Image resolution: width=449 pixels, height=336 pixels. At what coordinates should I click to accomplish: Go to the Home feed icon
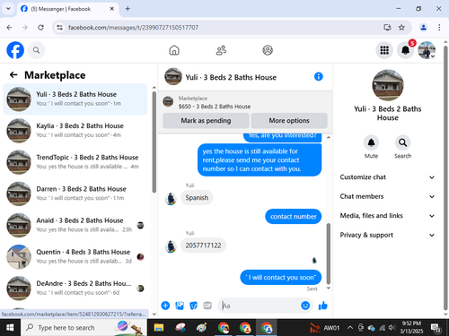174,50
